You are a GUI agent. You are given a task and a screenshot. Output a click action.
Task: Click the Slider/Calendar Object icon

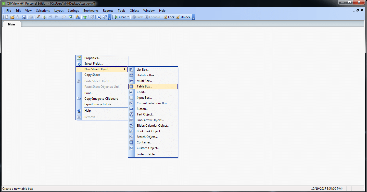click(x=131, y=126)
